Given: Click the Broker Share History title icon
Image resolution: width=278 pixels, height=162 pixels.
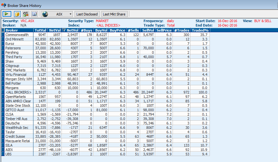Looking at the screenshot, I should click(3, 5).
